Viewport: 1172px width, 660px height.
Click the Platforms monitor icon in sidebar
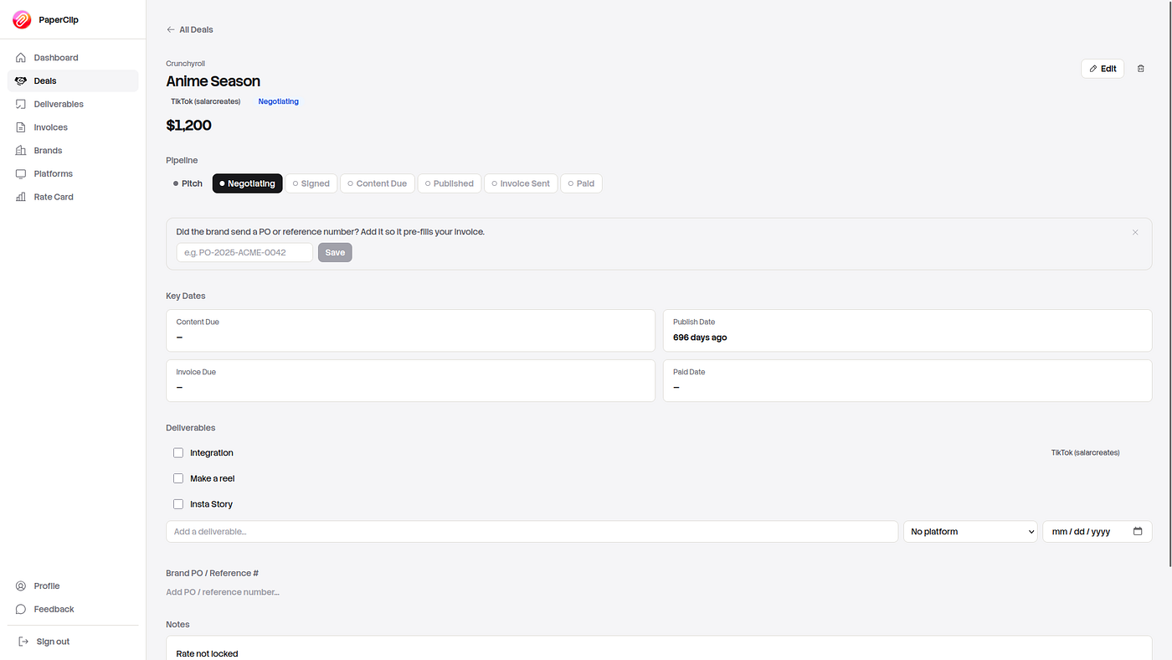[21, 174]
